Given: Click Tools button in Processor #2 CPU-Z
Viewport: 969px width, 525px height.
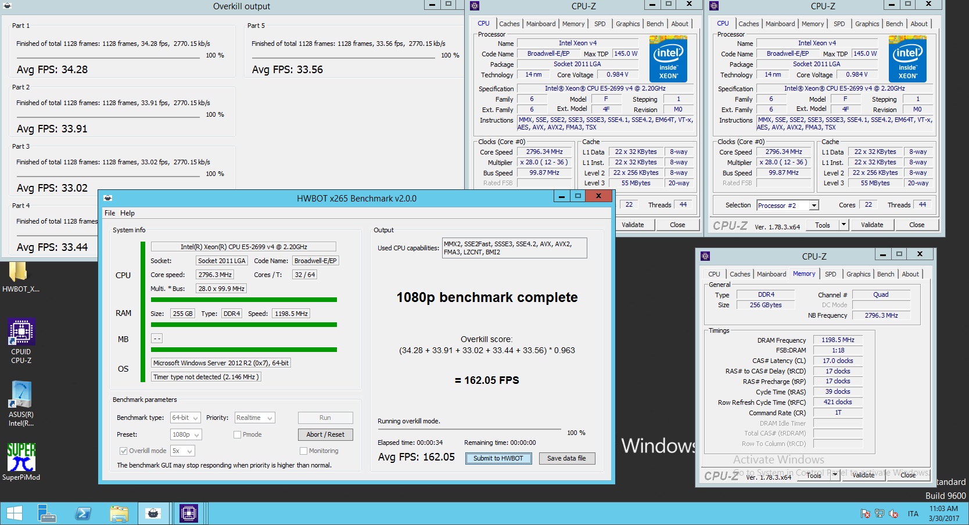Looking at the screenshot, I should 823,225.
